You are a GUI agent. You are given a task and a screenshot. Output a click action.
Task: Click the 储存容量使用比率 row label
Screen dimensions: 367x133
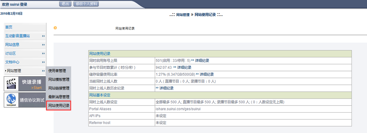click(x=103, y=74)
